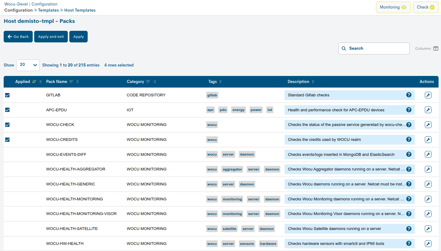The image size is (441, 251).
Task: Show help icon for WOCU-HEALTH-MONITORING-VISOR description
Action: (x=409, y=214)
